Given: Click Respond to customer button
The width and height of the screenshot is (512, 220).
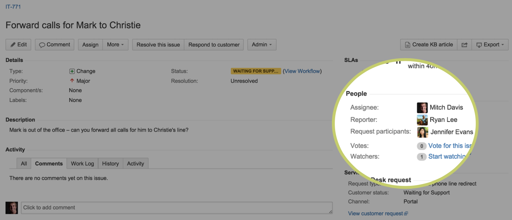Looking at the screenshot, I should coord(214,45).
